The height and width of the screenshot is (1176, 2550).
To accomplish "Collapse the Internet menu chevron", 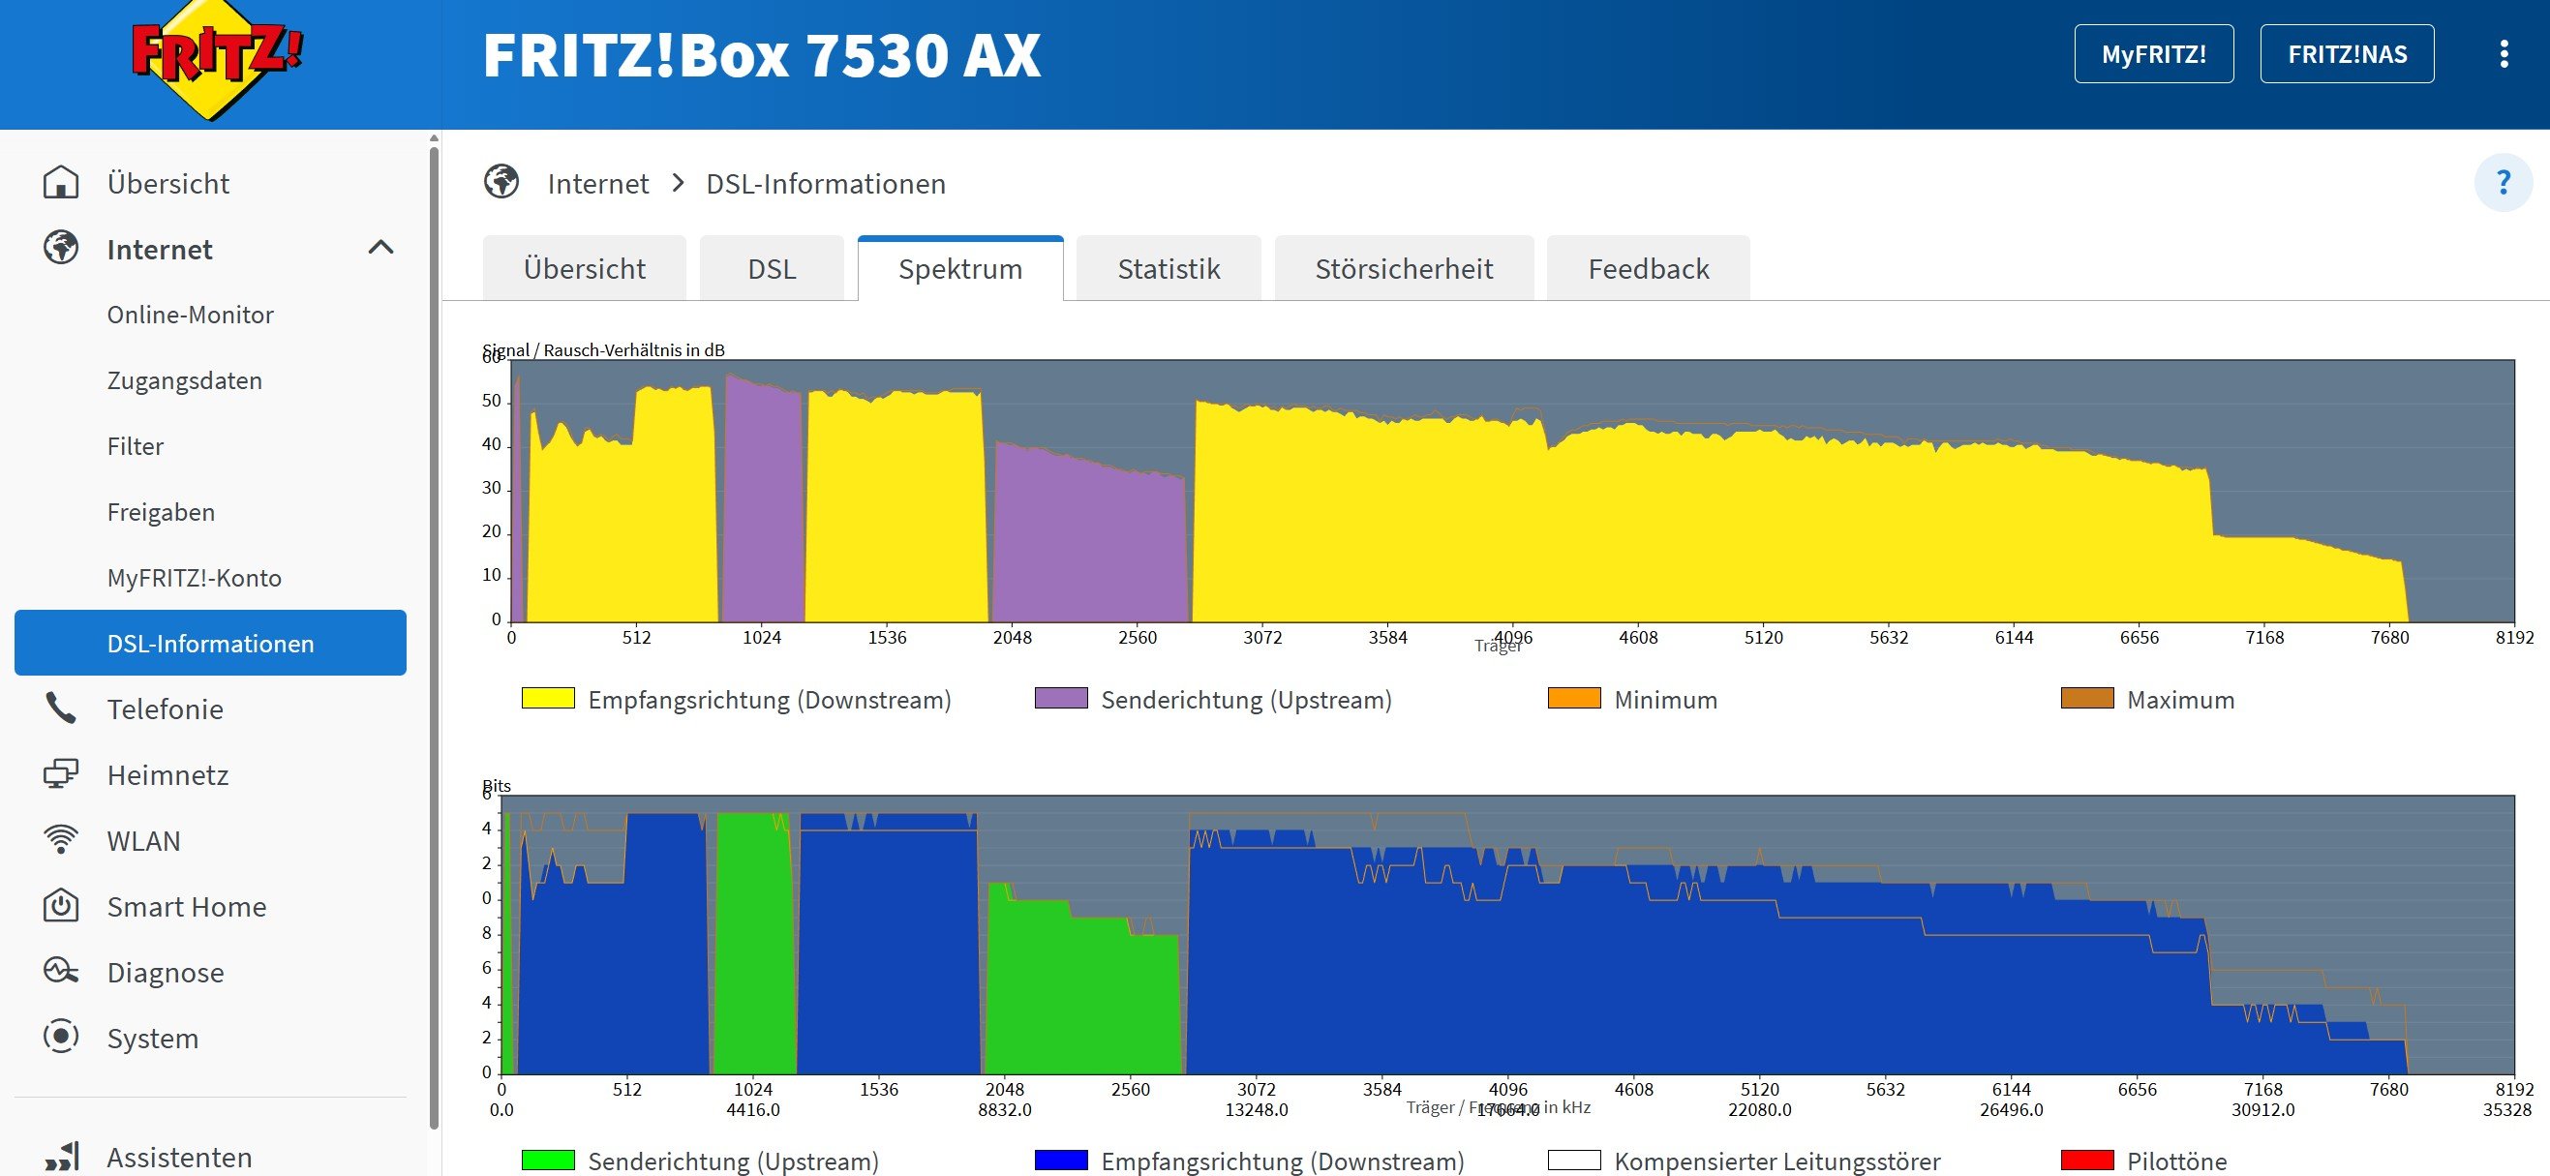I will [381, 249].
